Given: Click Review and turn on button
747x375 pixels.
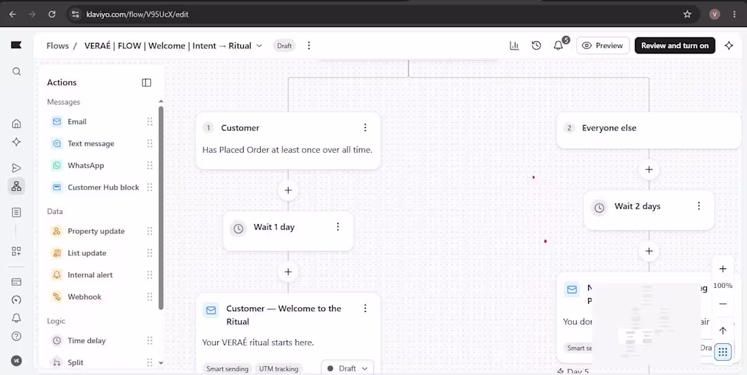Looking at the screenshot, I should coord(674,46).
